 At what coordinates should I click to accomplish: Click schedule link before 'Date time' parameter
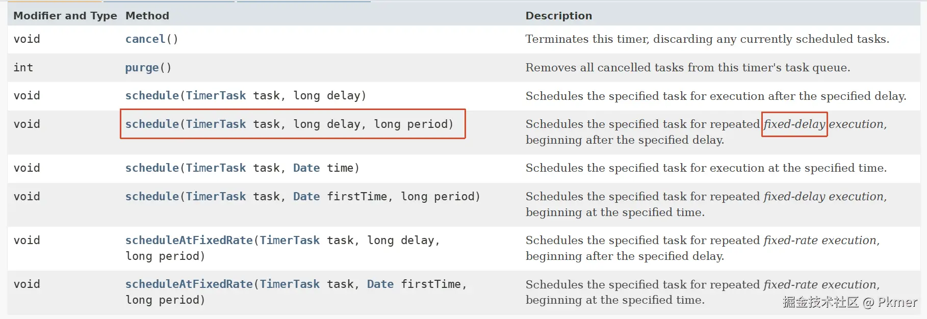click(x=152, y=168)
